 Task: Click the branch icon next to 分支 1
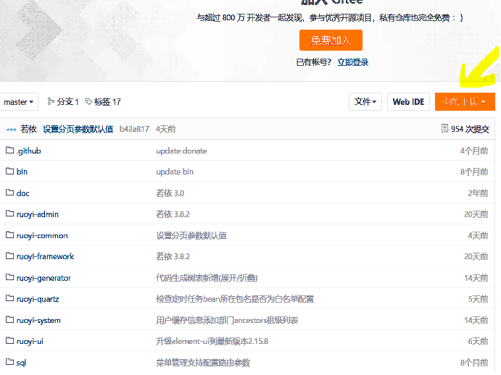tap(51, 101)
